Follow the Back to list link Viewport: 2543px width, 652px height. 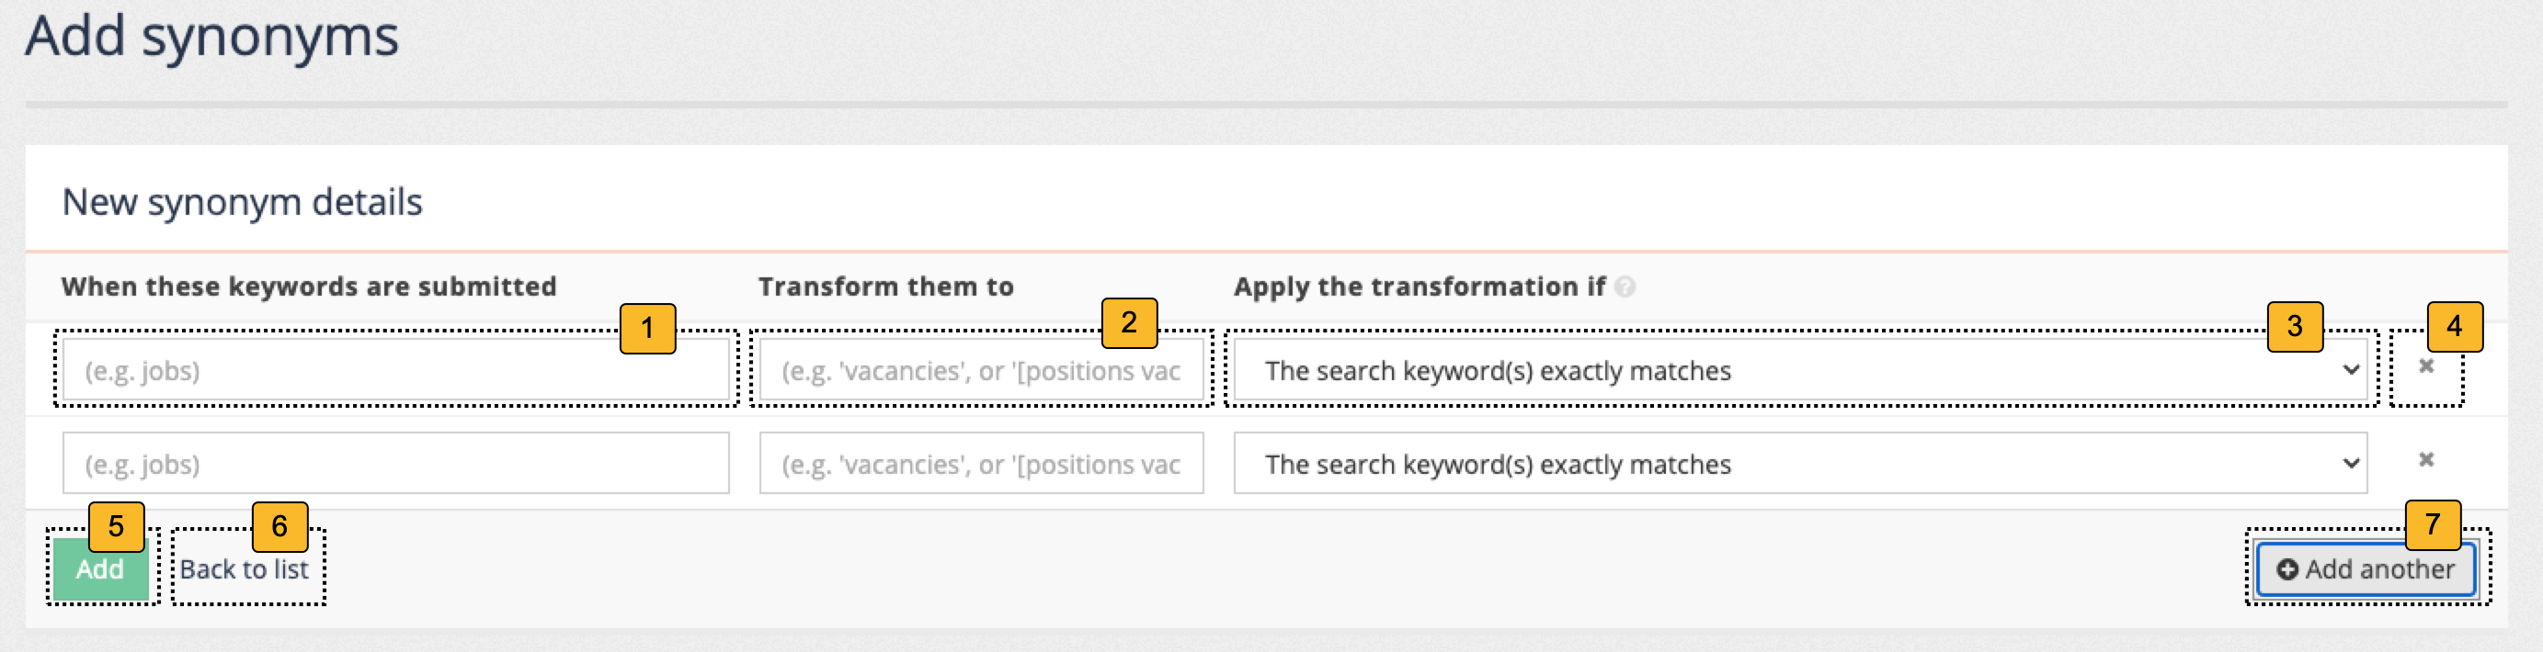[x=245, y=569]
